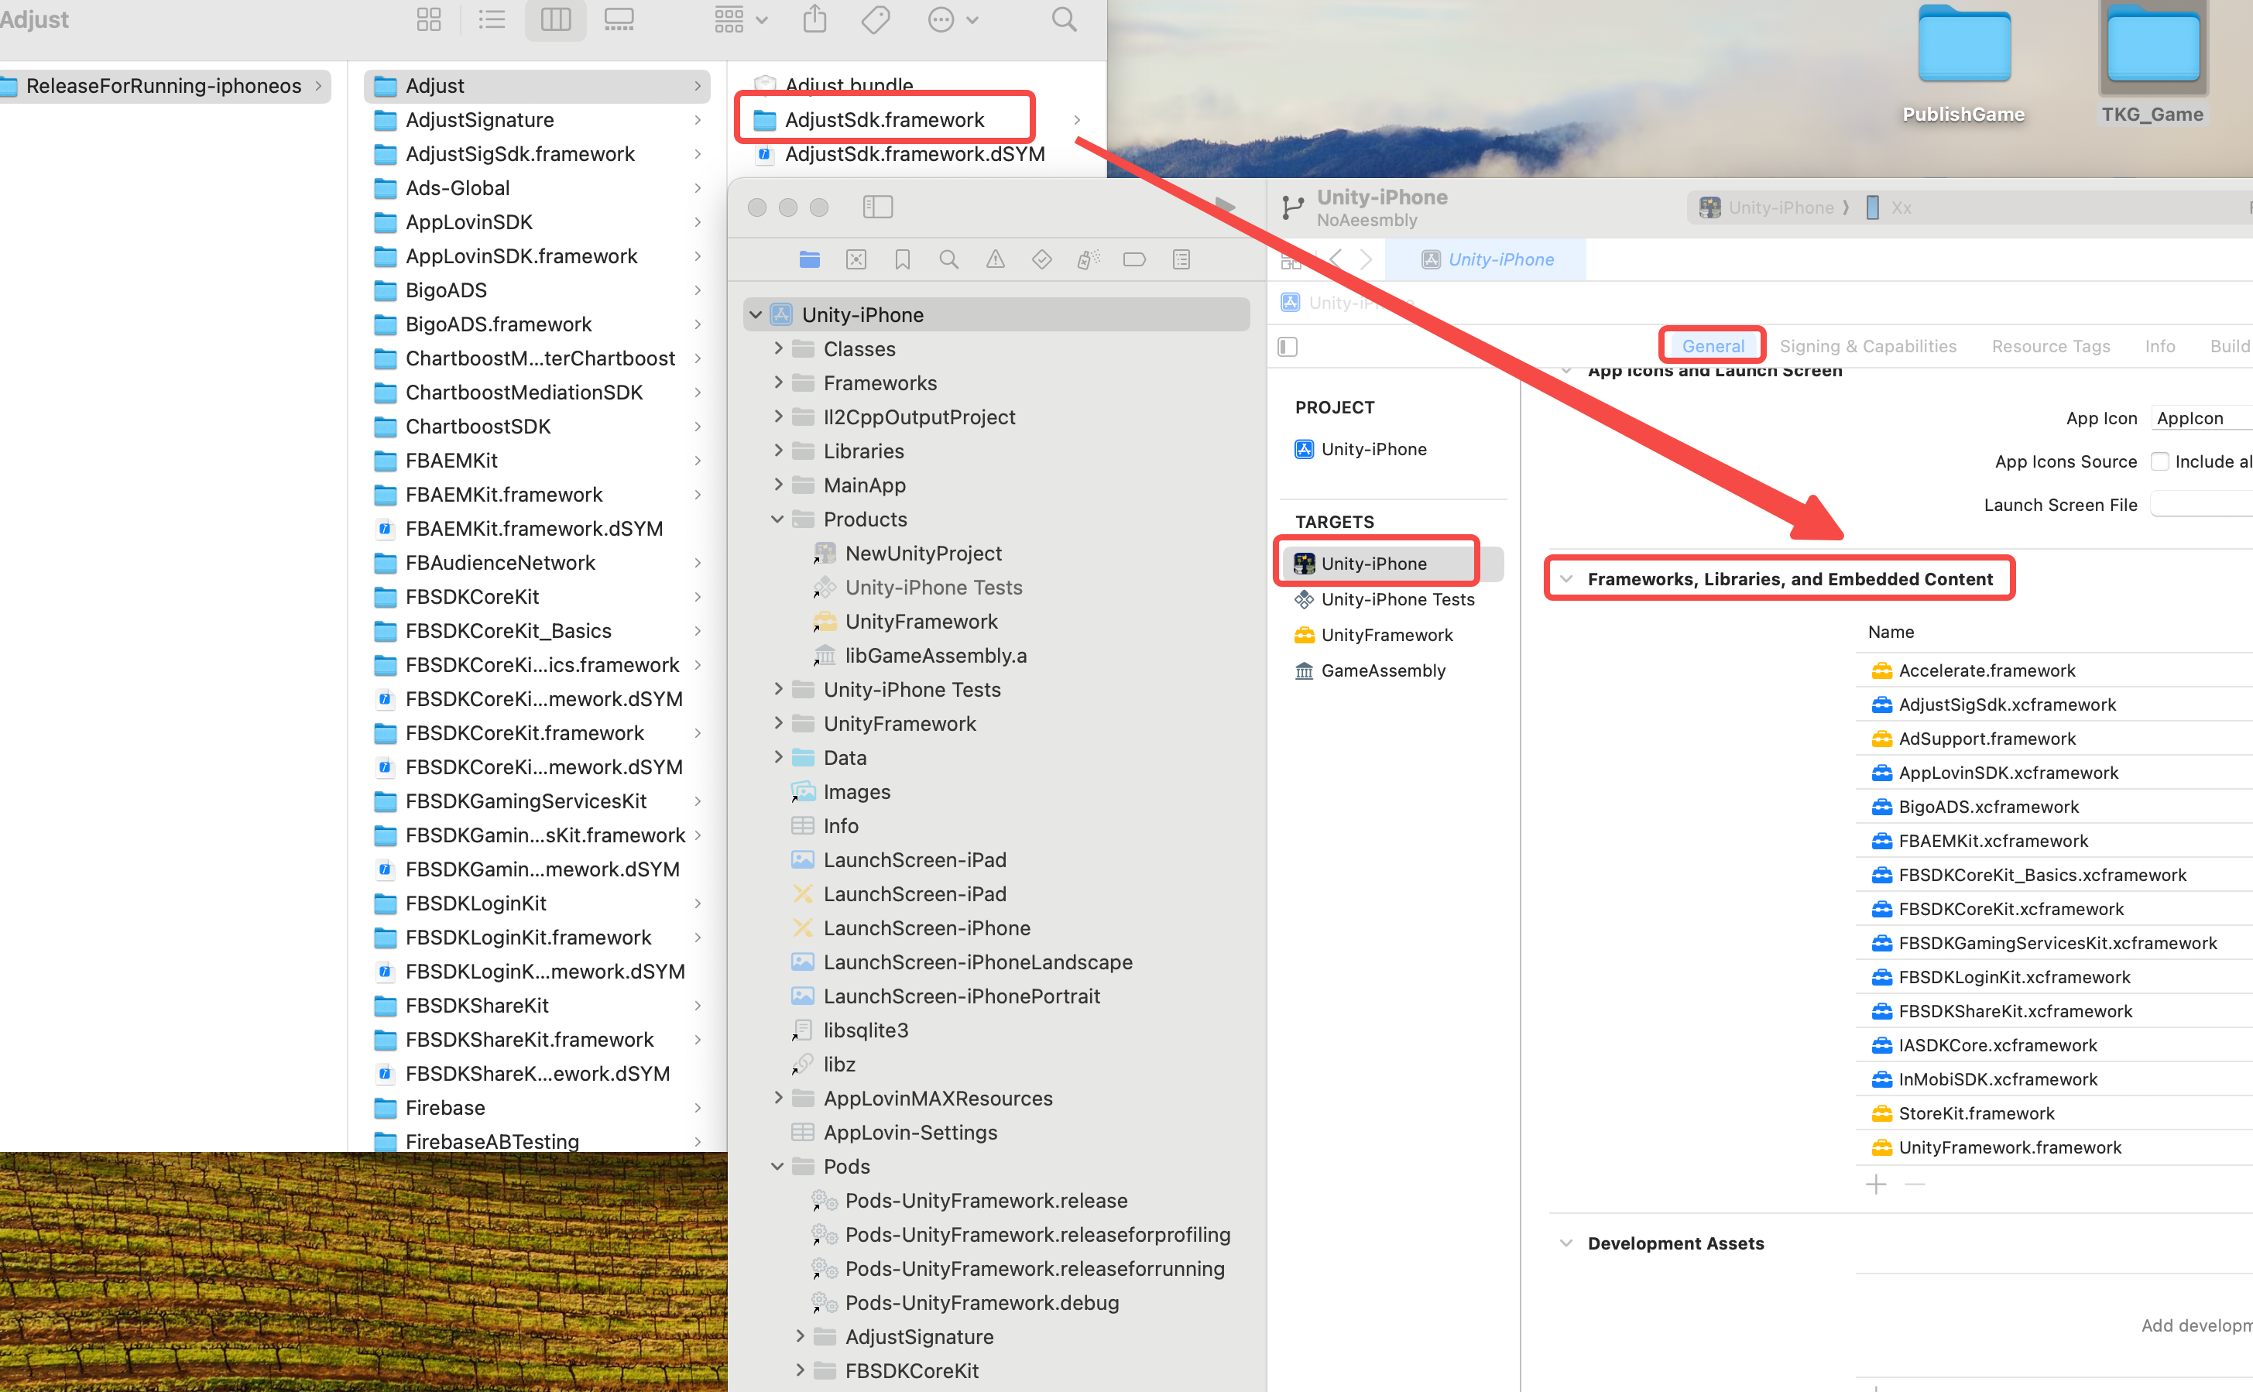Viewport: 2253px width, 1392px height.
Task: Show the issue navigator warning icon
Action: pos(996,259)
